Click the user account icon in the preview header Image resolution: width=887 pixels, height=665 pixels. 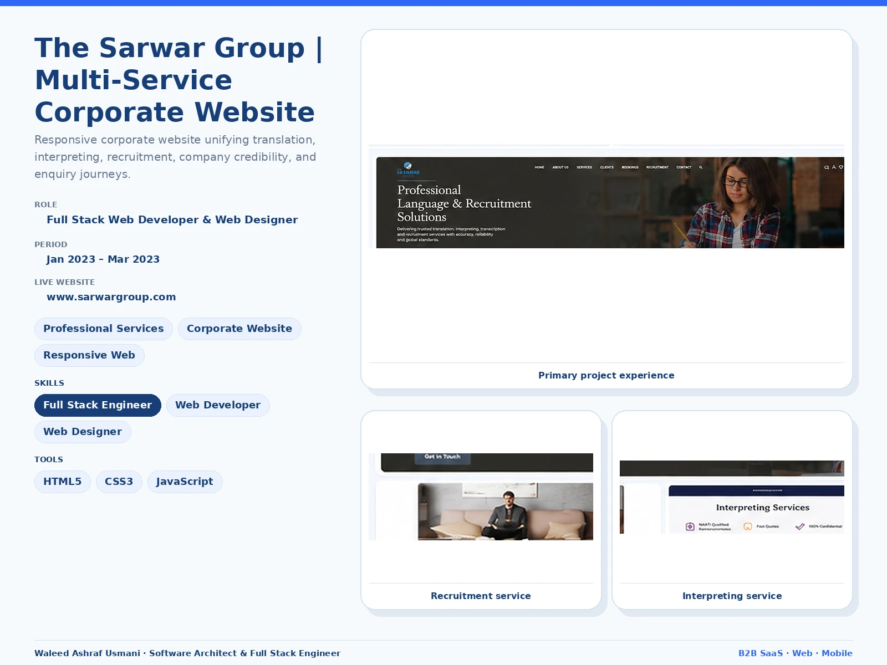pos(834,167)
